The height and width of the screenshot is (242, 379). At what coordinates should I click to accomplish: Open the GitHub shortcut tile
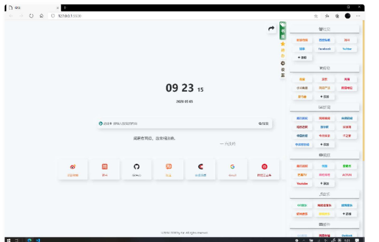[136, 169]
